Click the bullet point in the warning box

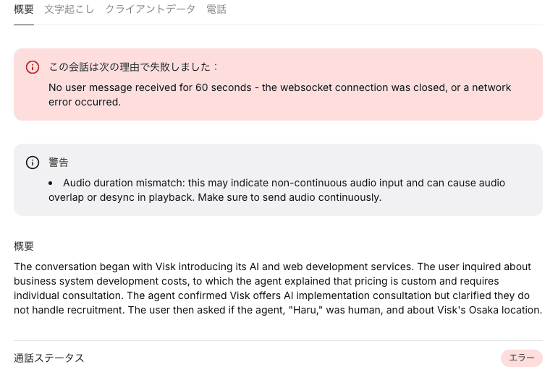51,183
